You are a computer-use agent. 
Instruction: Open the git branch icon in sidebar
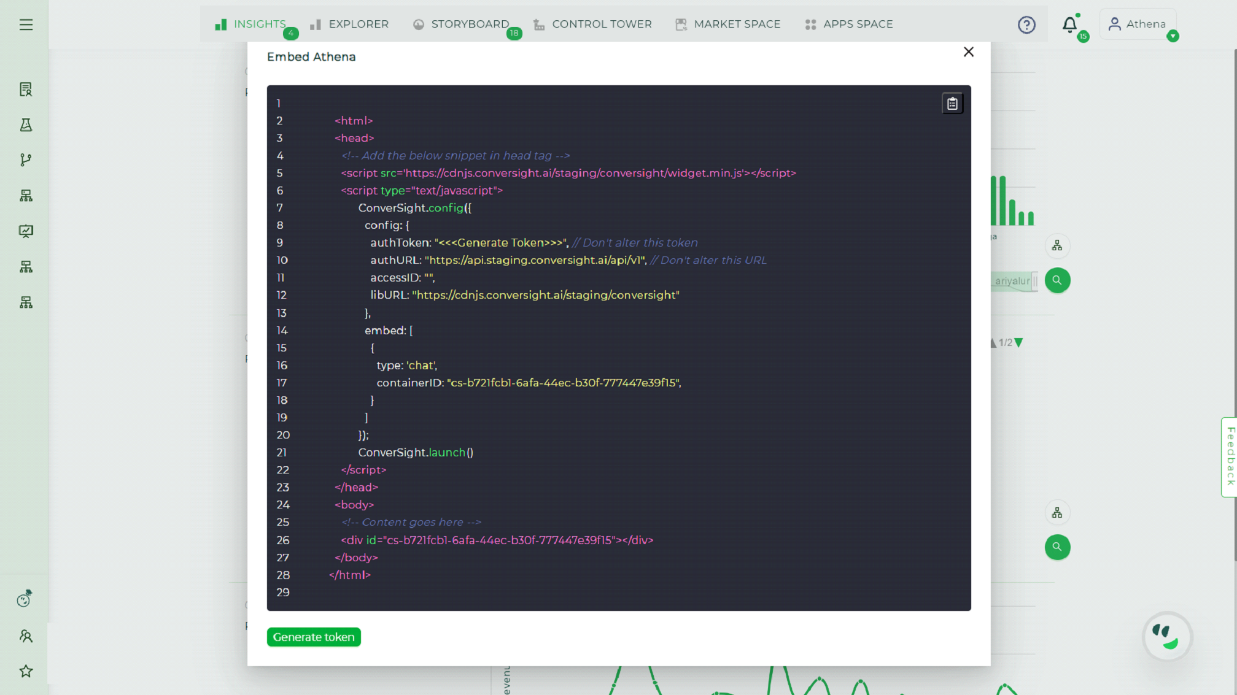point(26,160)
